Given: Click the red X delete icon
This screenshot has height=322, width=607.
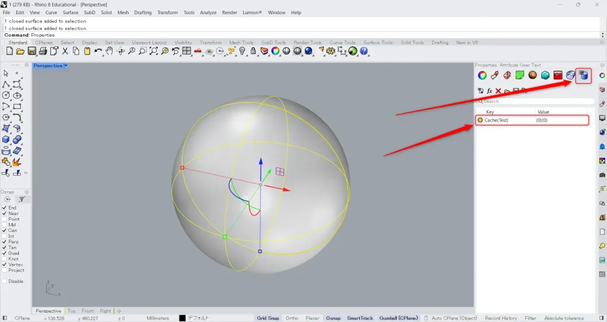Looking at the screenshot, I should [x=498, y=91].
